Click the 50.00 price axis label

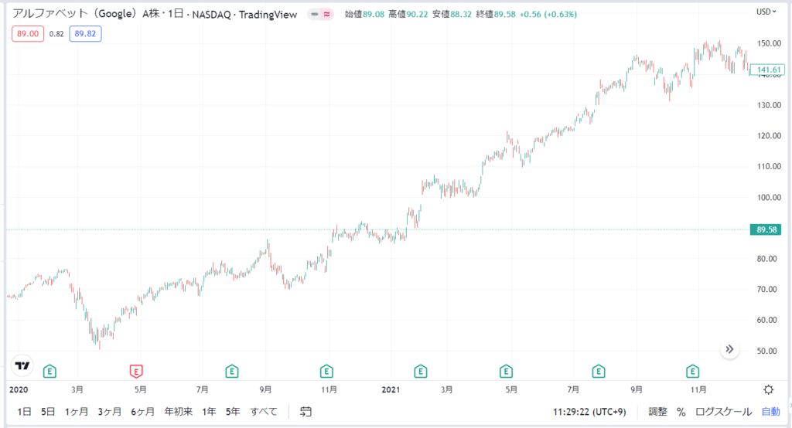(766, 351)
